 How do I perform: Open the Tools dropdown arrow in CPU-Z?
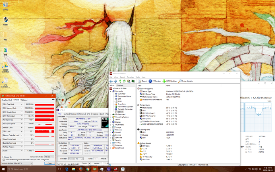(x=89, y=164)
